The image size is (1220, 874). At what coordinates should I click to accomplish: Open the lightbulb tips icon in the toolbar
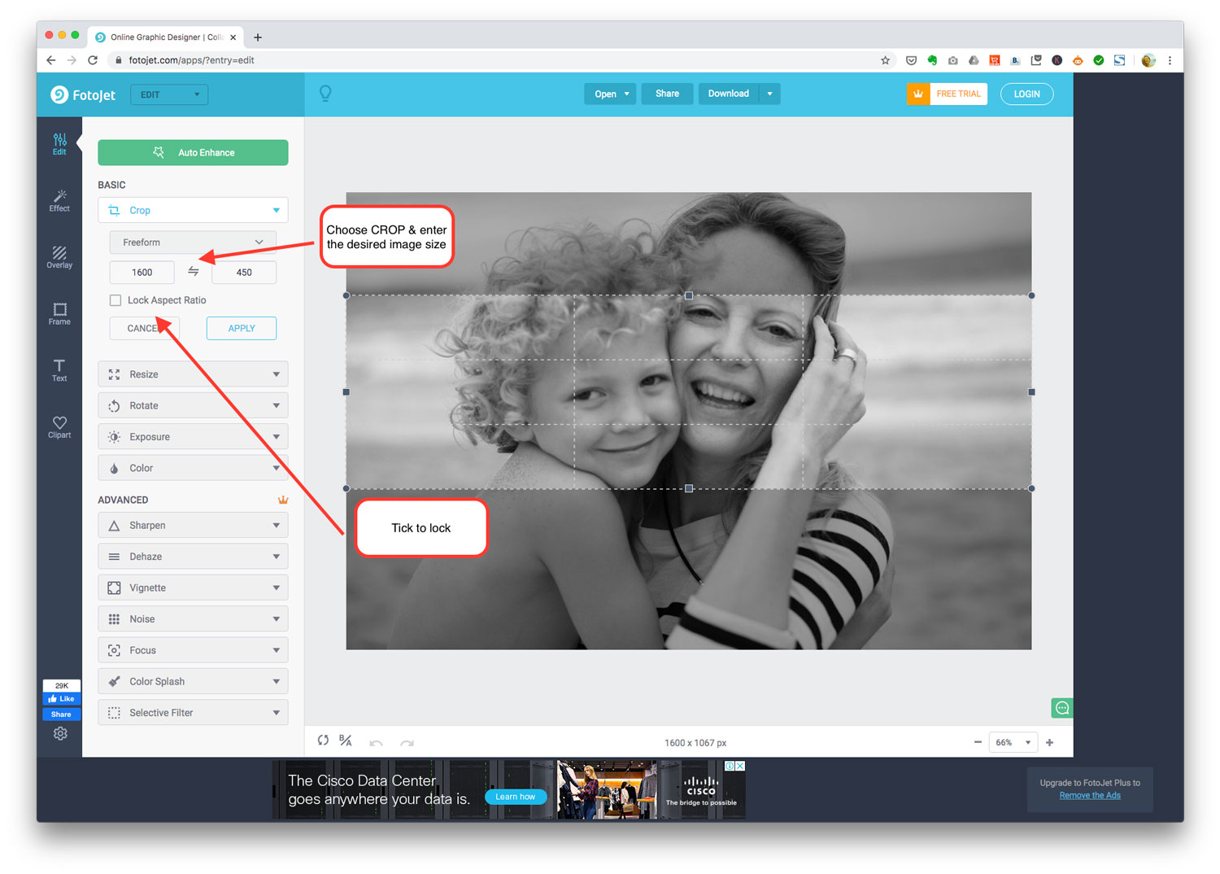click(x=325, y=94)
